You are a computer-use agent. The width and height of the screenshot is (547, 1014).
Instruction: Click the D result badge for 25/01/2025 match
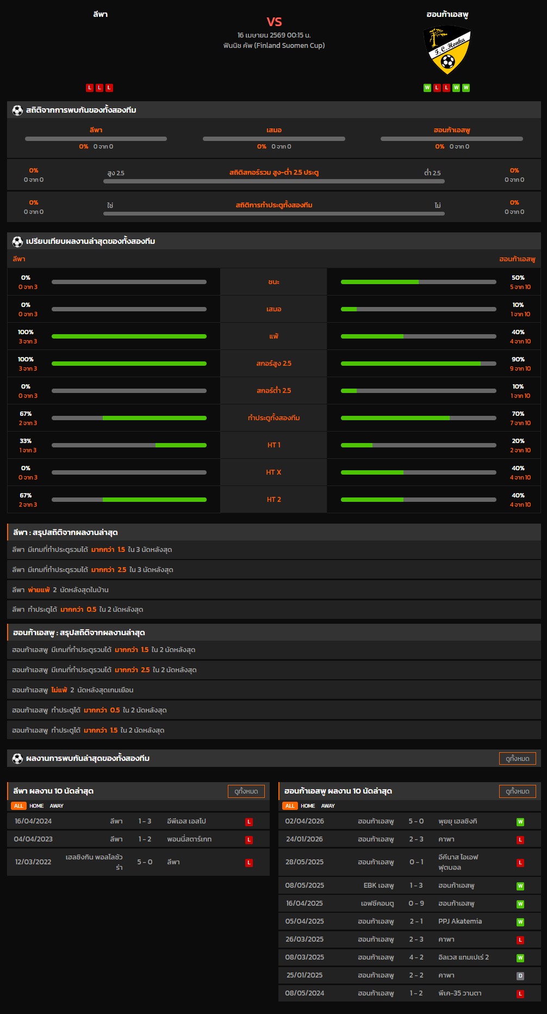click(x=520, y=976)
